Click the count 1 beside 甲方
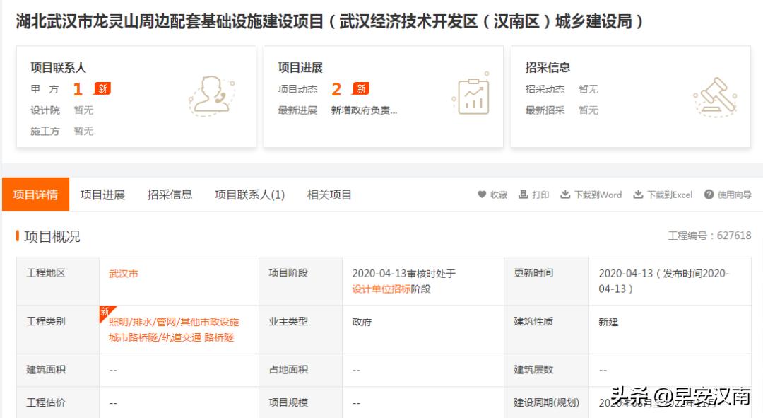This screenshot has height=418, width=763. pos(78,89)
